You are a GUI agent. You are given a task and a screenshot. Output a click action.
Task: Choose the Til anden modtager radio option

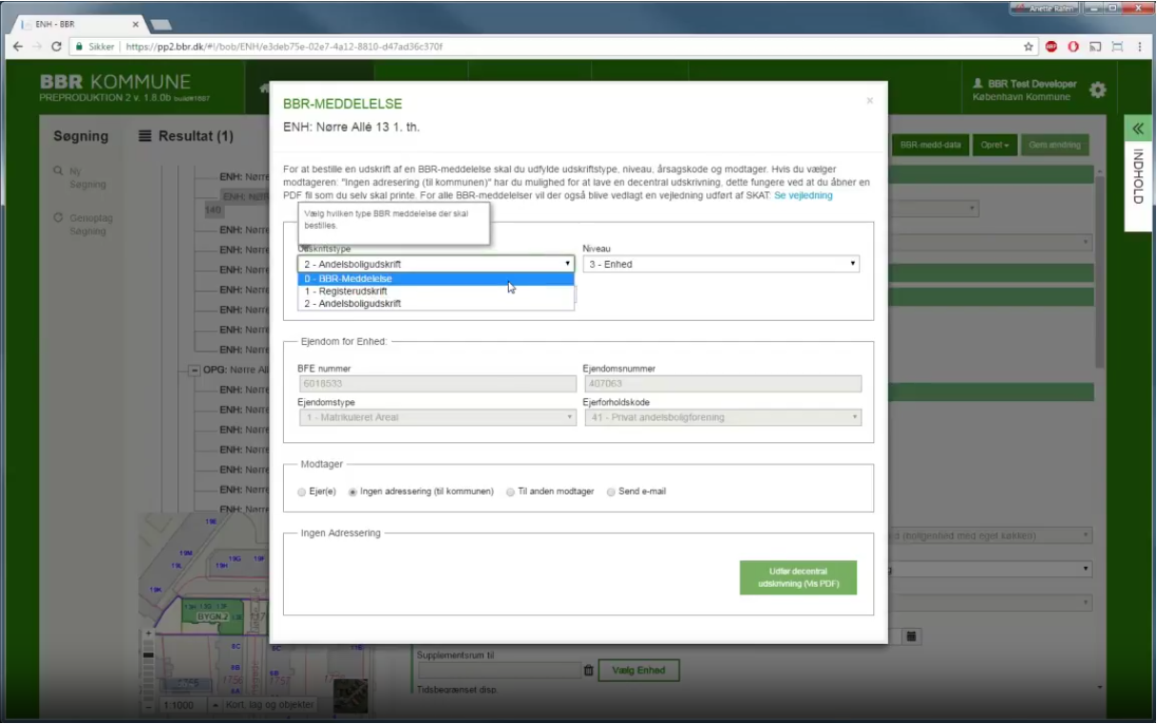pyautogui.click(x=511, y=493)
